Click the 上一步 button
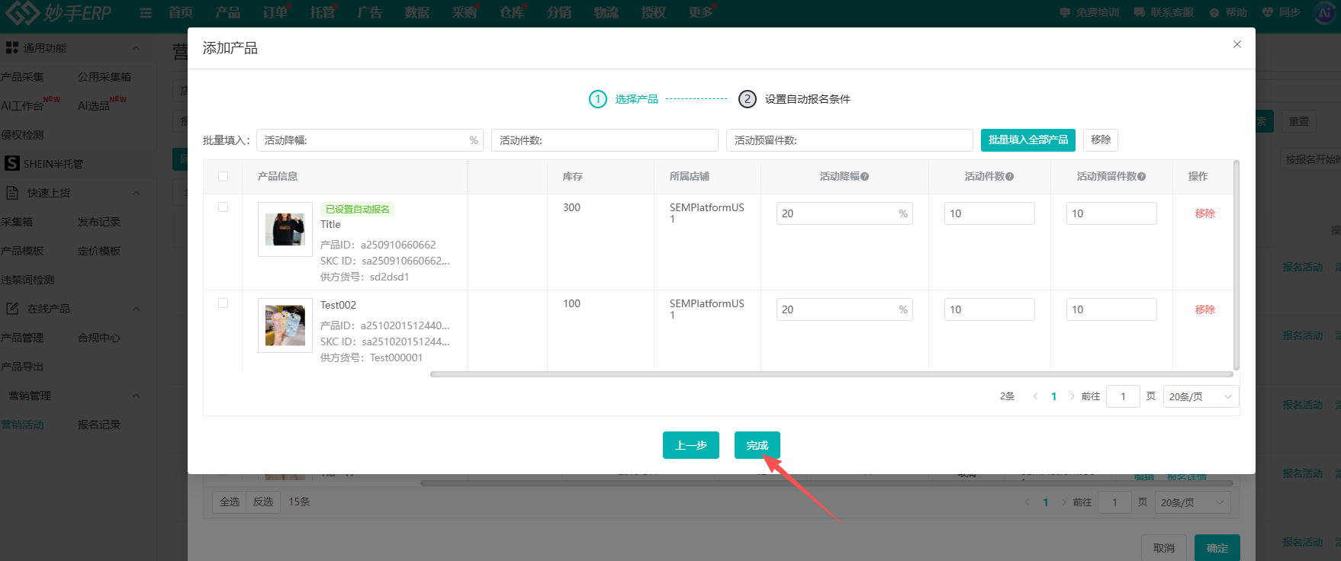Viewport: 1341px width, 561px height. click(x=690, y=445)
